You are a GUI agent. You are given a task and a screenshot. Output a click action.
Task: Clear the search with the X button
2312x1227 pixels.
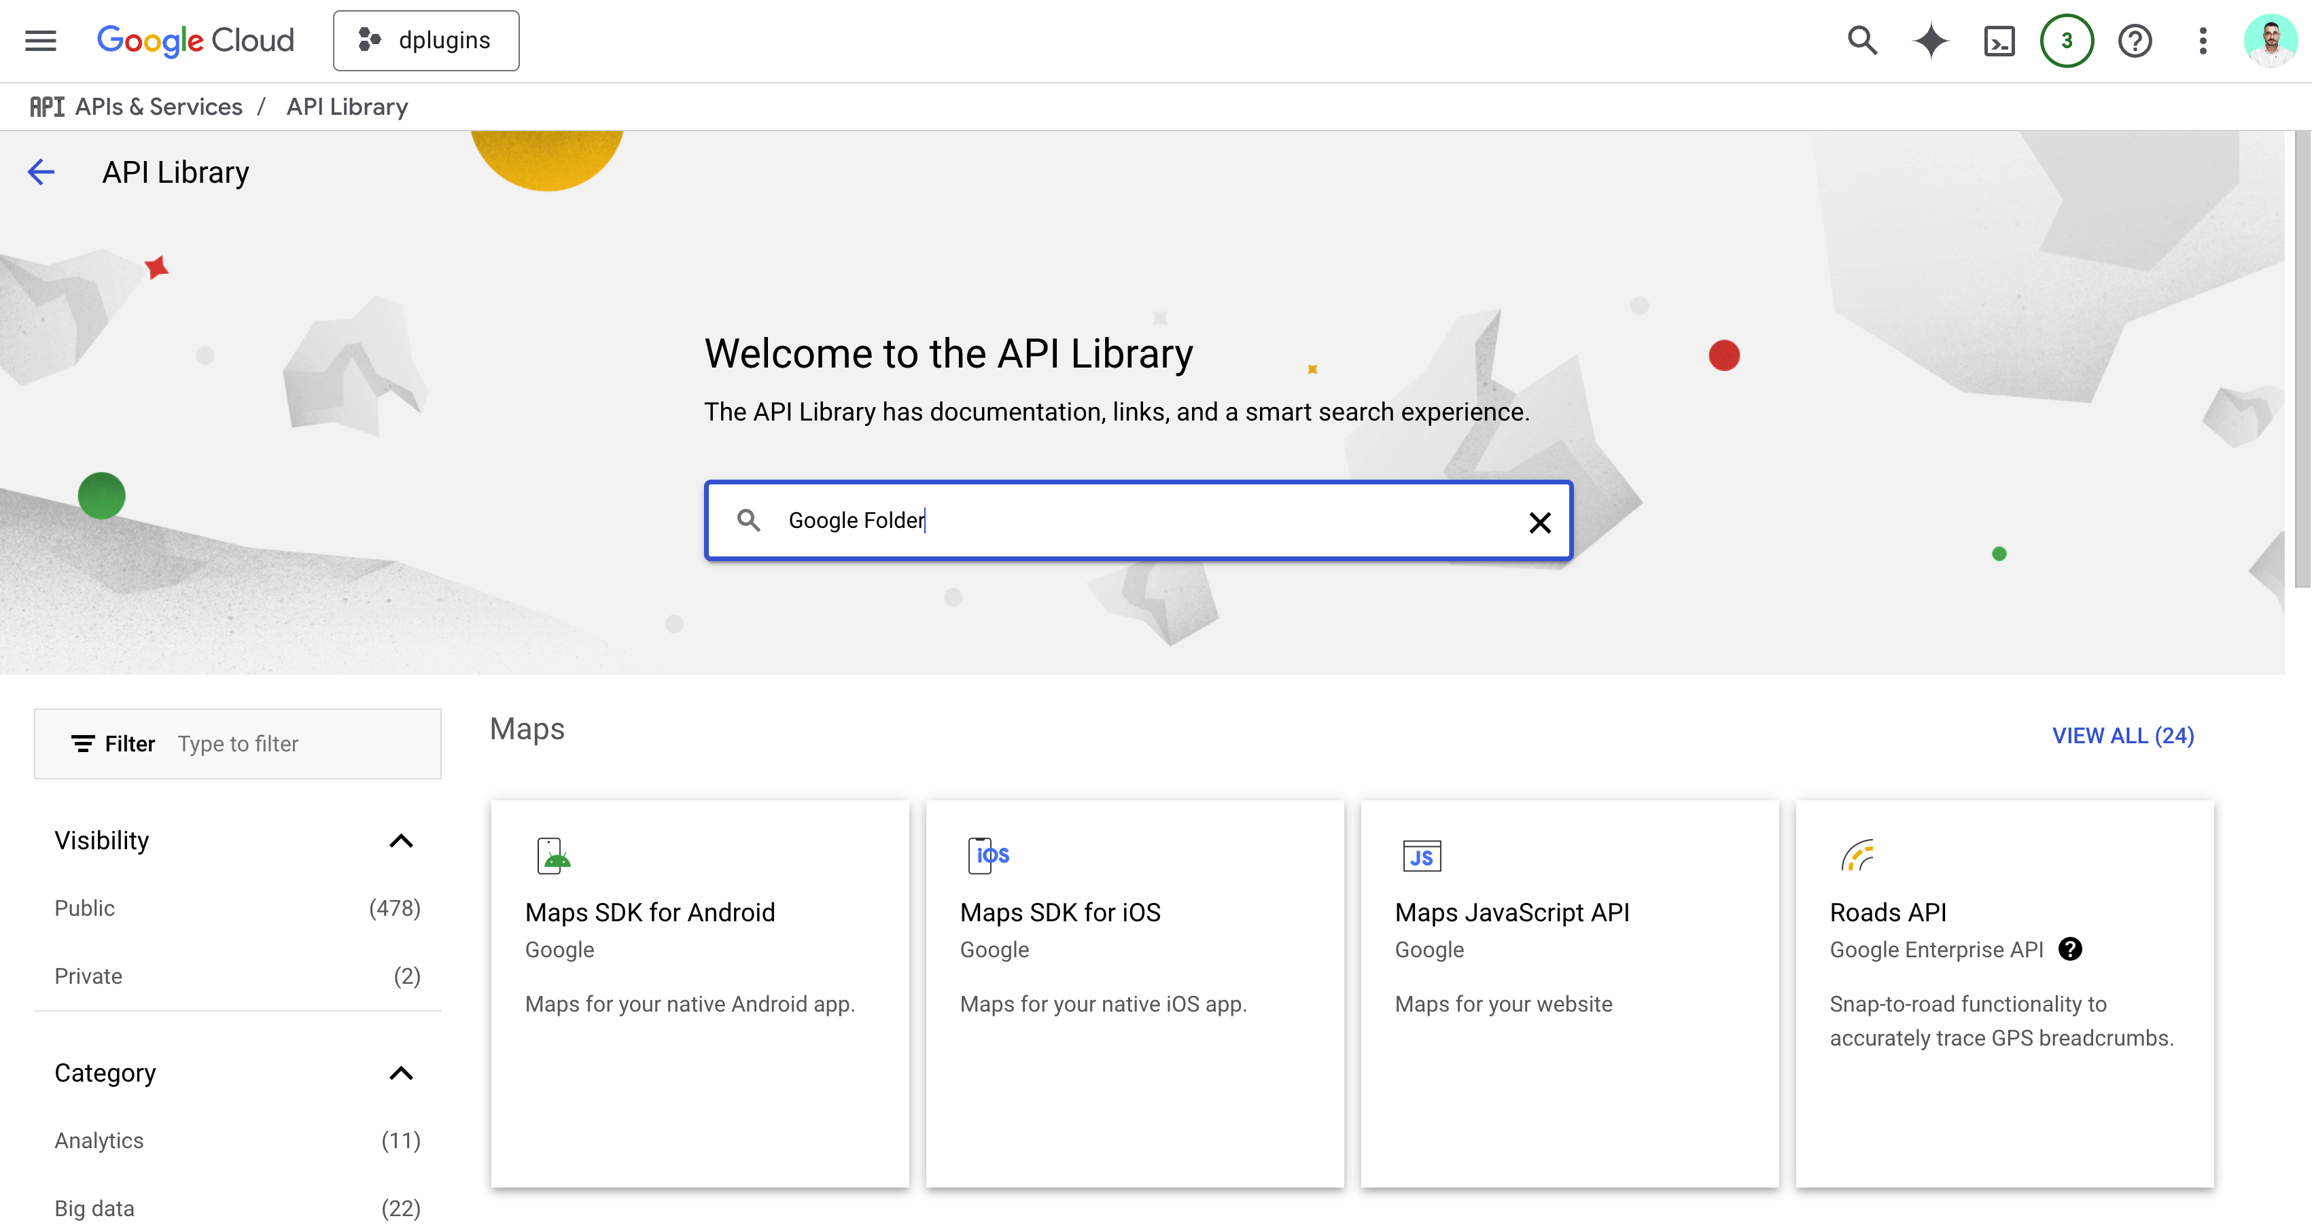pyautogui.click(x=1539, y=522)
